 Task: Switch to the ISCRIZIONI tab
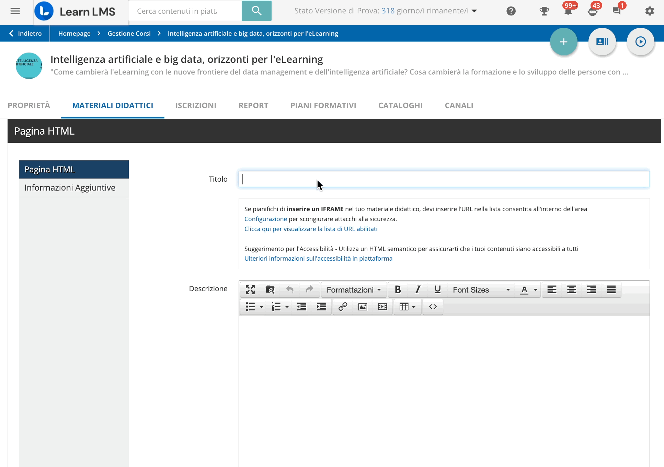click(x=196, y=105)
